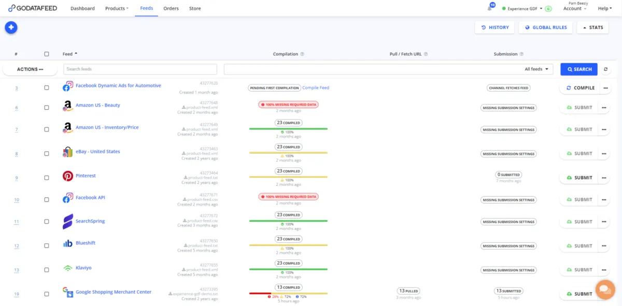
Task: Check the Amazon US - Beauty checkbox
Action: 47,108
